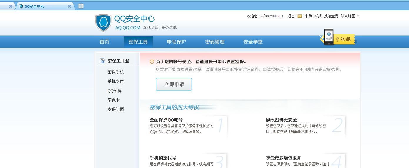Select QQ令牌 in the sidebar

[x=114, y=91]
